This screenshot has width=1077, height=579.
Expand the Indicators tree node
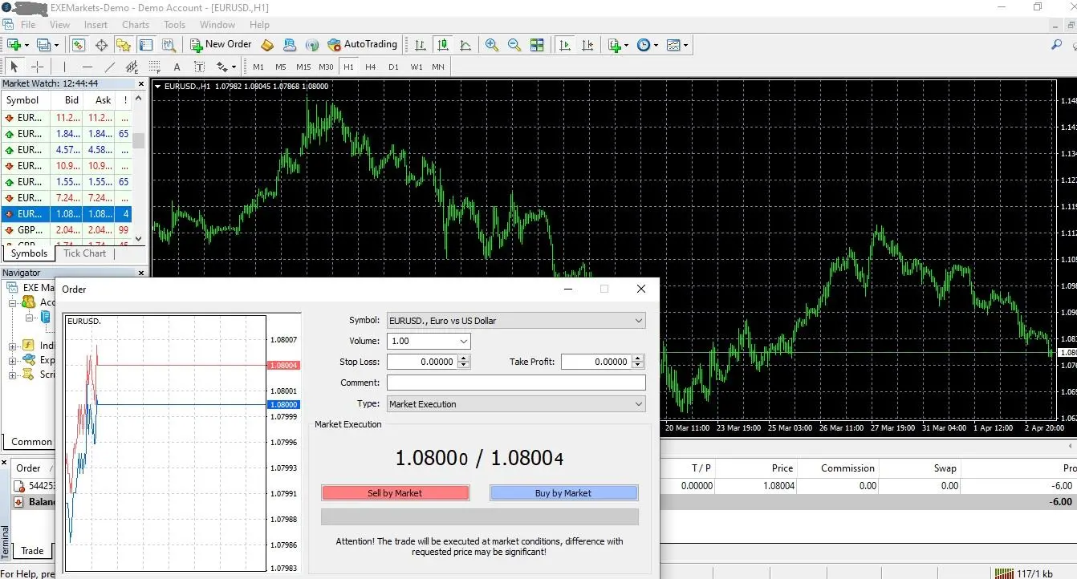[x=13, y=346]
